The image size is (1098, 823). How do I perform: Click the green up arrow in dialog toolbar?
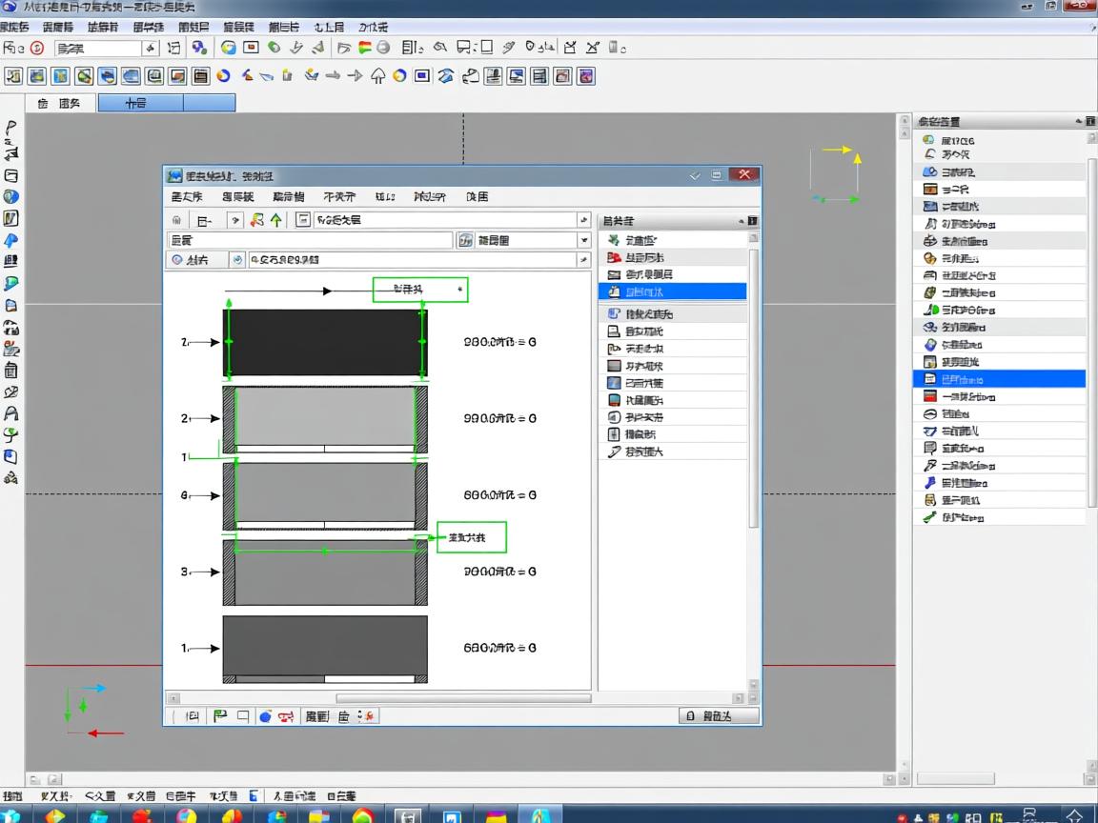click(275, 220)
